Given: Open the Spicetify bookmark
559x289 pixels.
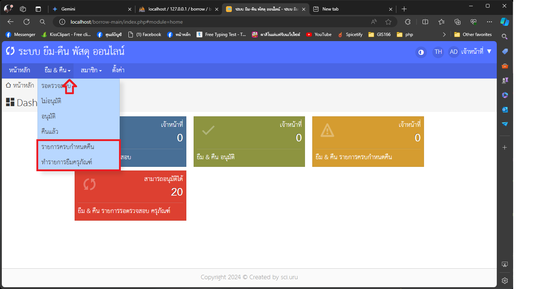Looking at the screenshot, I should (x=350, y=35).
